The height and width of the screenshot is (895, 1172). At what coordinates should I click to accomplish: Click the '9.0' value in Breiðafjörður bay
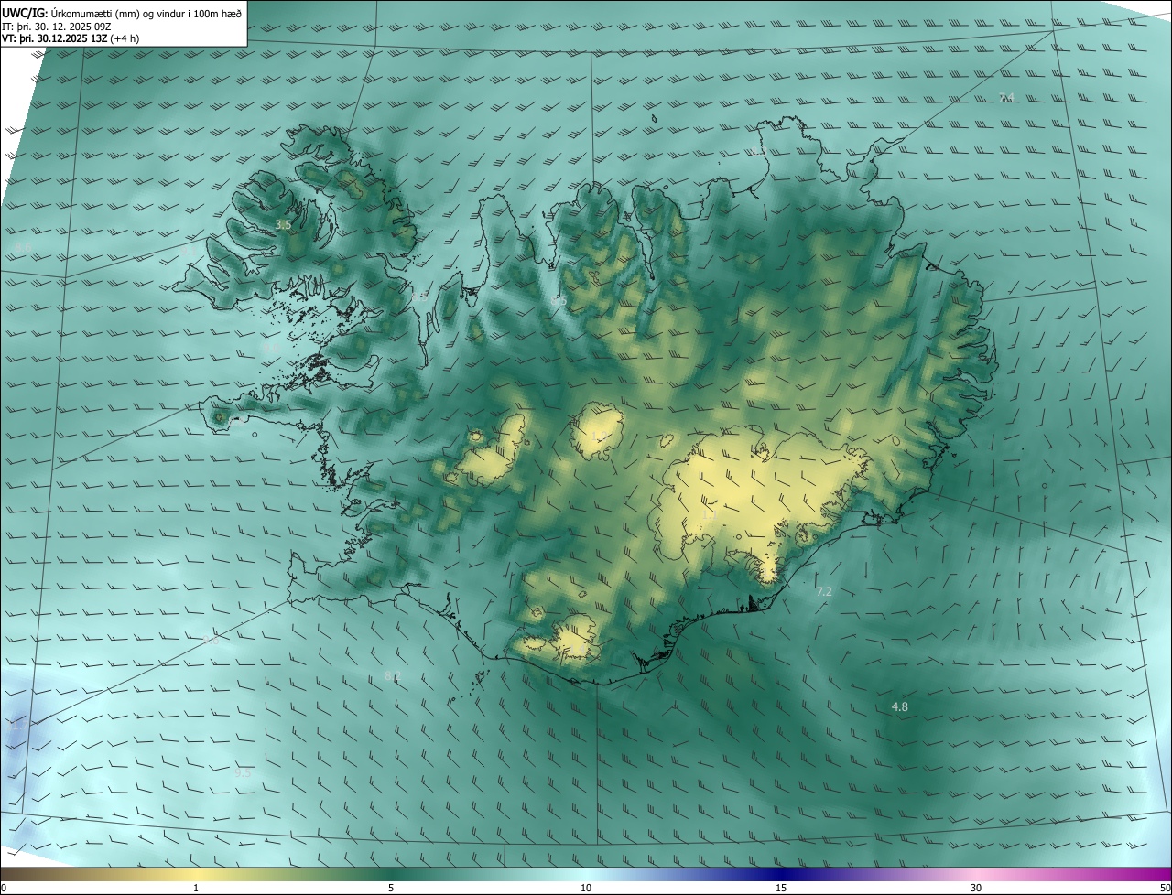point(270,349)
